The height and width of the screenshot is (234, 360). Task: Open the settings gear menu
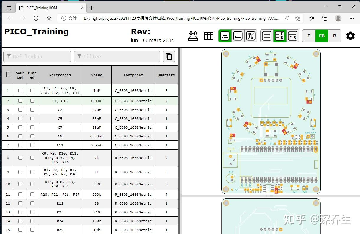tap(351, 36)
